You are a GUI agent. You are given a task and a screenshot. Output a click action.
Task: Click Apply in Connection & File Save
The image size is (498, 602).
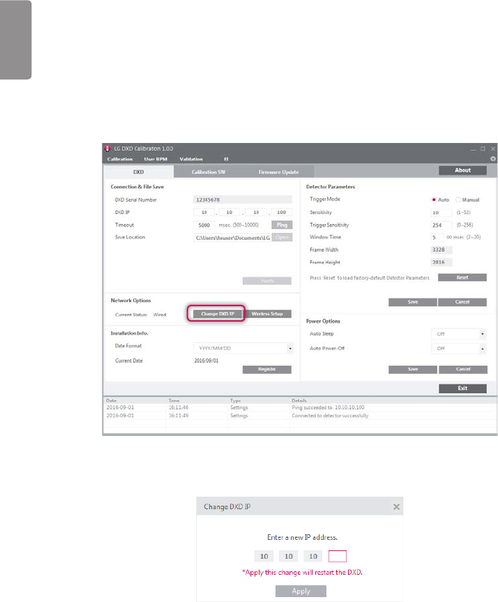[267, 280]
